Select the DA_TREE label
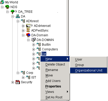Viewport: 108px width, 101px height. (25, 12)
